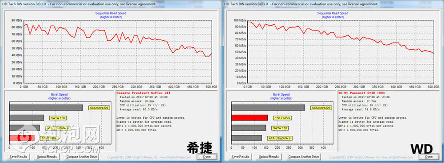Click Save Results in the WD window
Screen dimensions: 444x163
(240, 156)
